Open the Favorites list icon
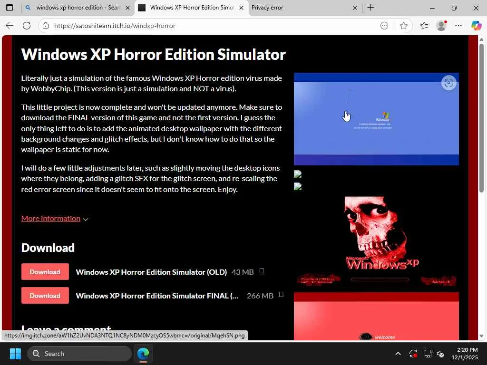The width and height of the screenshot is (487, 365). tap(424, 26)
